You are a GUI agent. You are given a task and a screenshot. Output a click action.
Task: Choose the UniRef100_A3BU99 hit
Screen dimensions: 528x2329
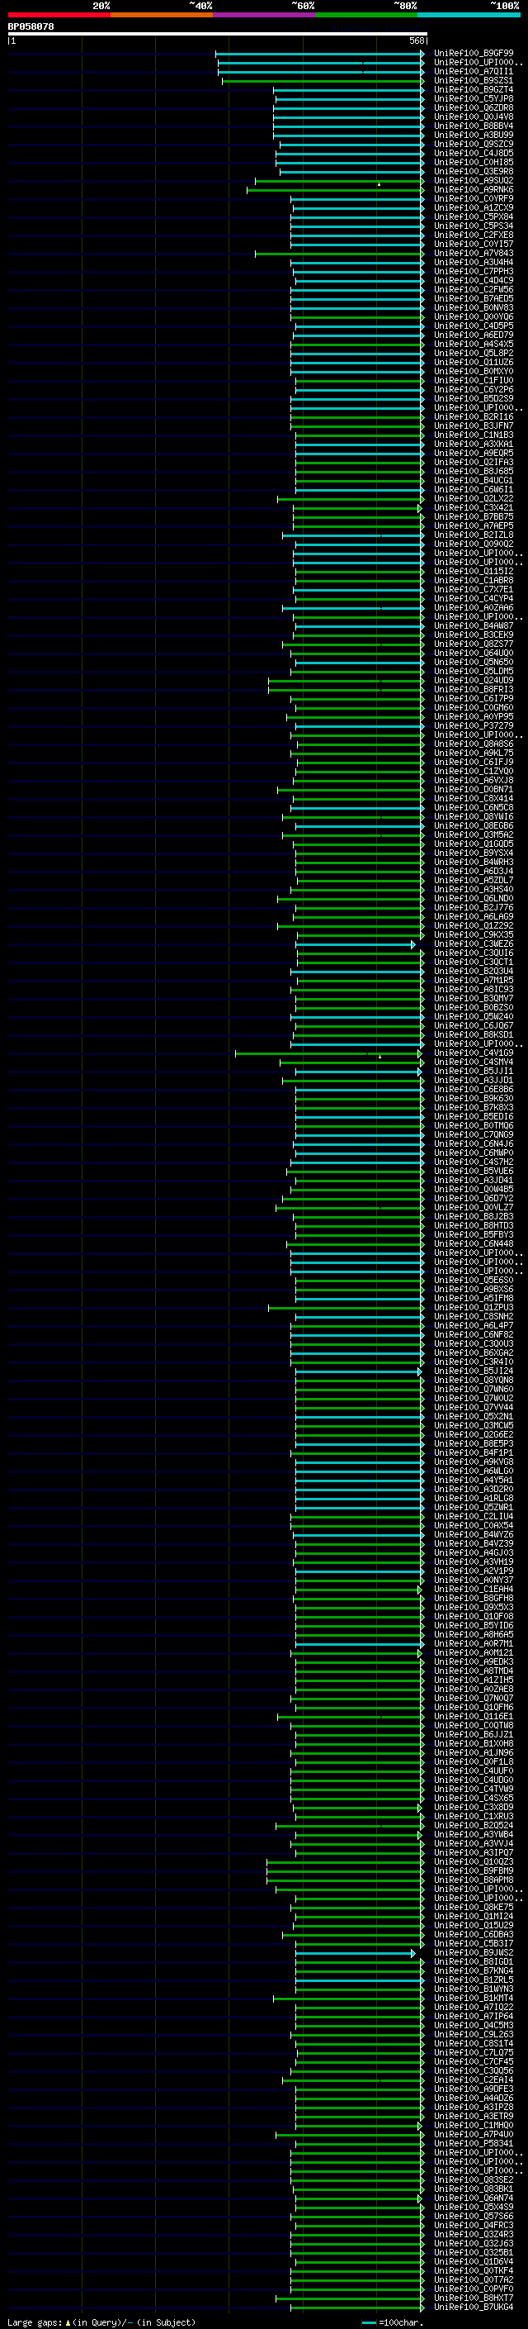(474, 135)
